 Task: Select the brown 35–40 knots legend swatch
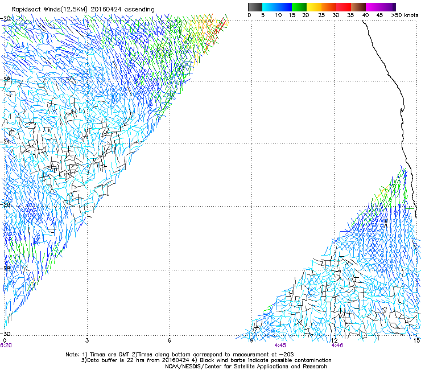[358, 7]
